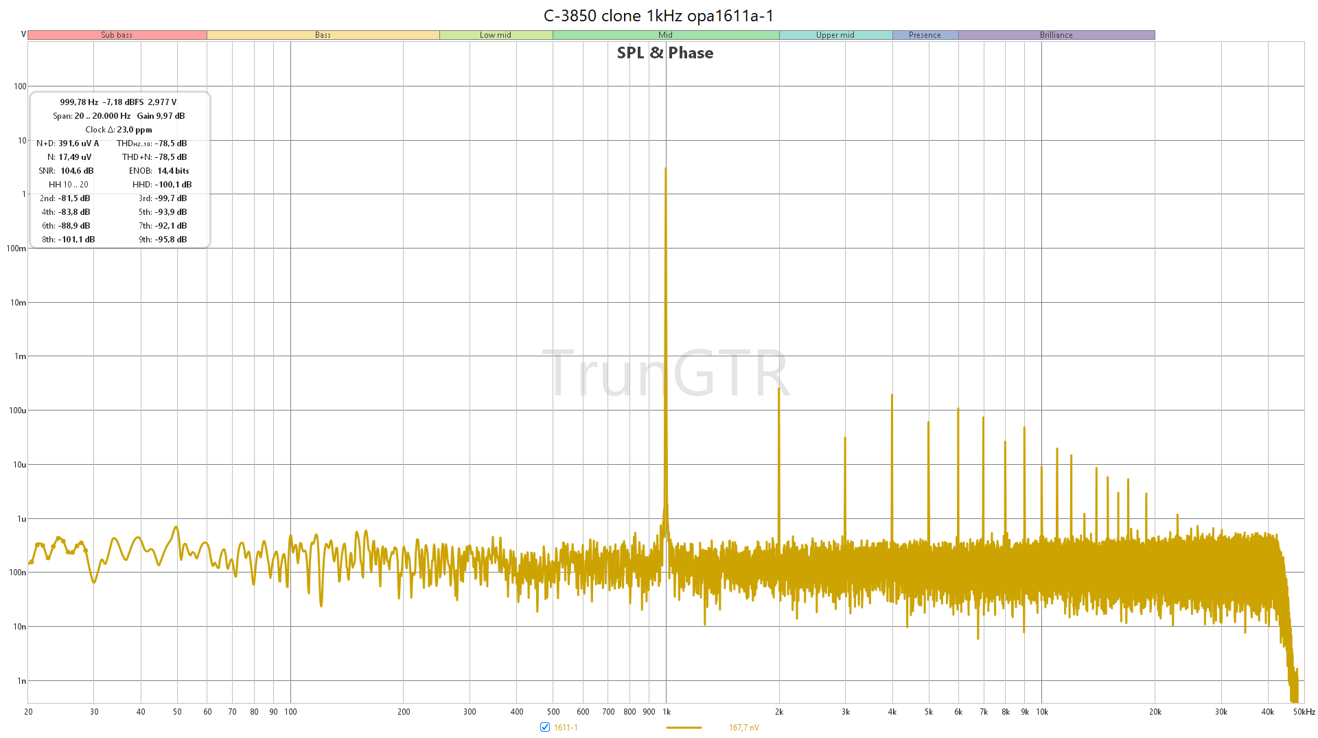Click the 1611-1 legend label
Screen dimensions: 1318x738
click(566, 728)
